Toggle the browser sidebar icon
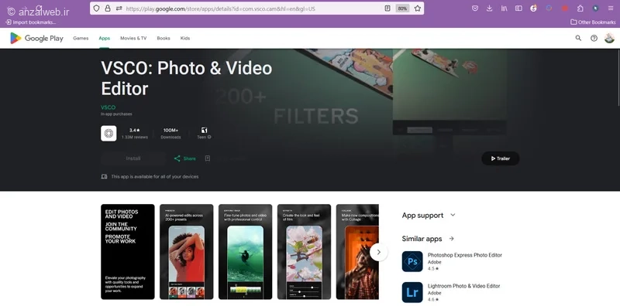Image resolution: width=620 pixels, height=306 pixels. point(518,8)
